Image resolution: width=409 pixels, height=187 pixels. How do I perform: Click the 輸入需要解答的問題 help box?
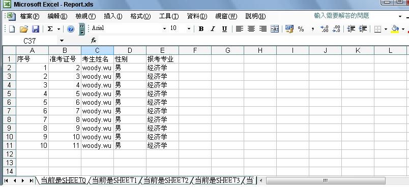pos(341,16)
